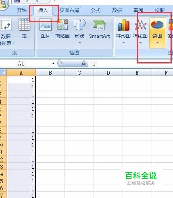Open the Name Box dropdown arrow
Image resolution: width=173 pixels, height=198 pixels.
point(53,63)
